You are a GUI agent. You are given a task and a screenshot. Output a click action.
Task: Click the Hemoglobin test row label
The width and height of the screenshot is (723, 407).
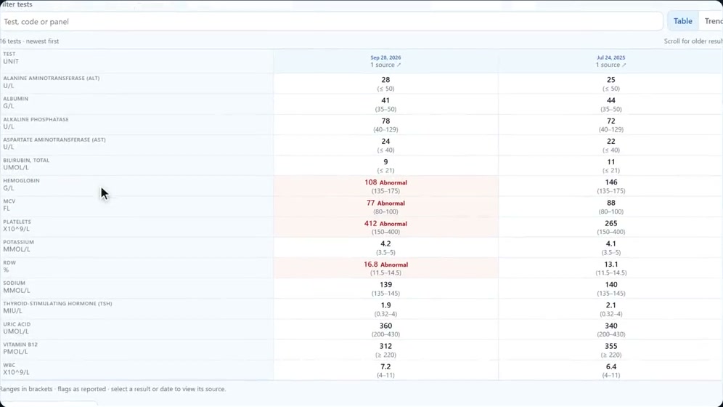pos(21,181)
